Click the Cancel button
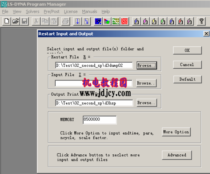 [187, 65]
